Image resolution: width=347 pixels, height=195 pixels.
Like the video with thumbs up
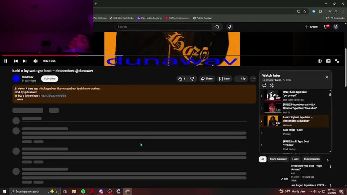point(182,79)
